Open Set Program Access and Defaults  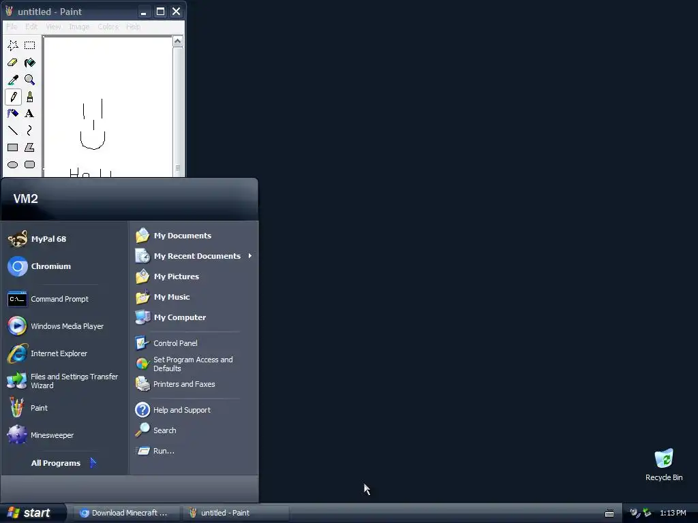coord(194,364)
